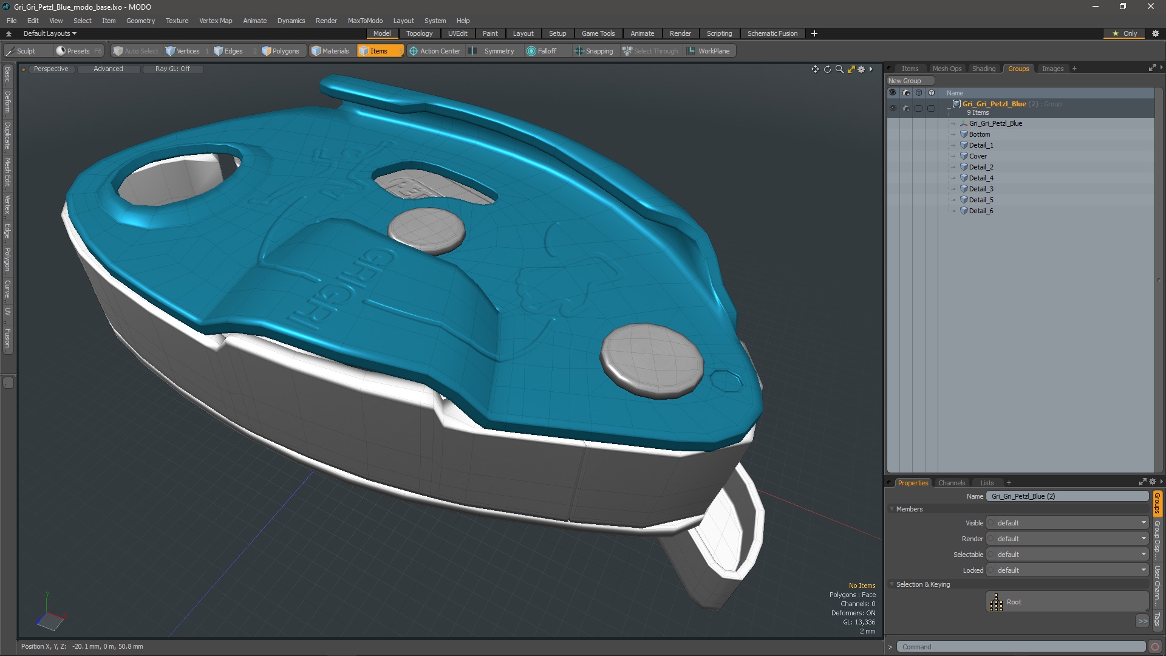Open the WorkPlane menu
This screenshot has height=656, width=1166.
709,51
